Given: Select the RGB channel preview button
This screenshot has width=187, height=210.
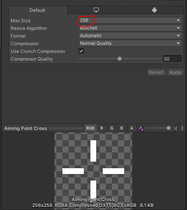Looking at the screenshot, I should [x=90, y=128].
